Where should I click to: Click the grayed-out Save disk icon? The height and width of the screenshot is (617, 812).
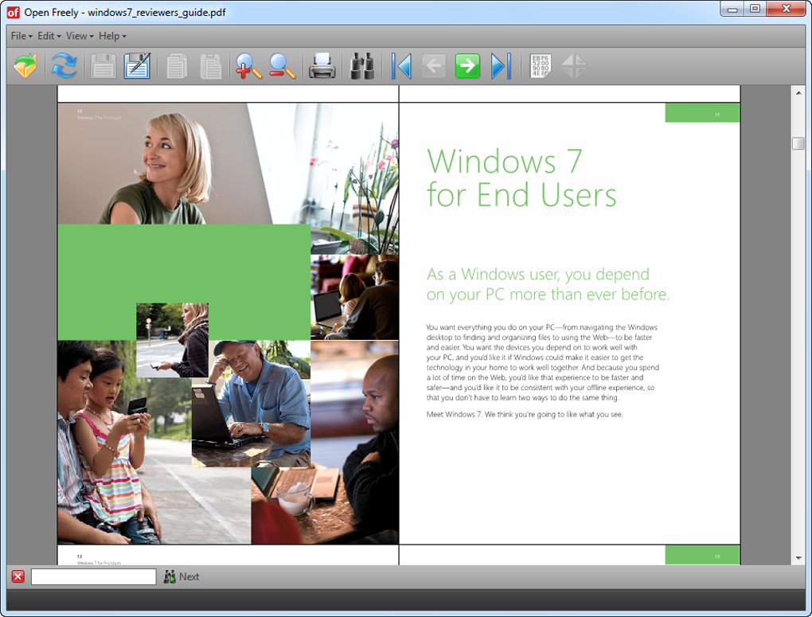tap(103, 66)
